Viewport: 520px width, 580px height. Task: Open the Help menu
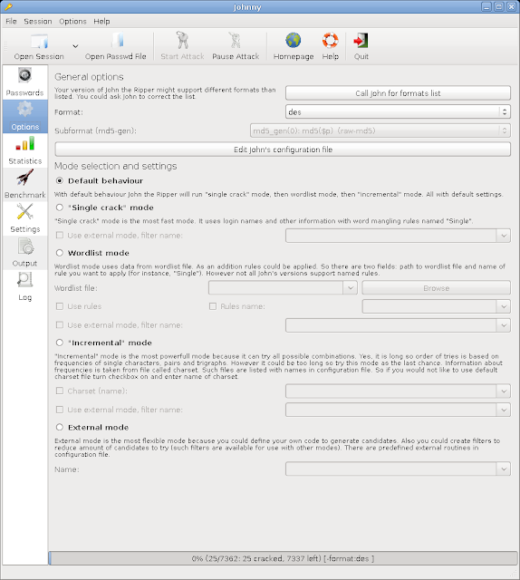(101, 22)
